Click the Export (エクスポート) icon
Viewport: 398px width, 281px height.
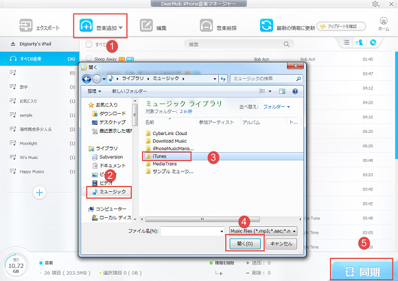coord(26,25)
